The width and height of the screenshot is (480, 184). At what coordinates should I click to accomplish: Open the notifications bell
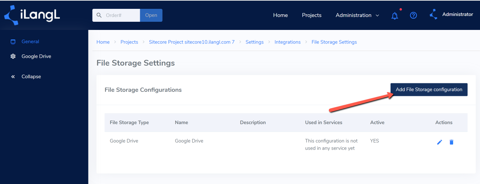395,16
